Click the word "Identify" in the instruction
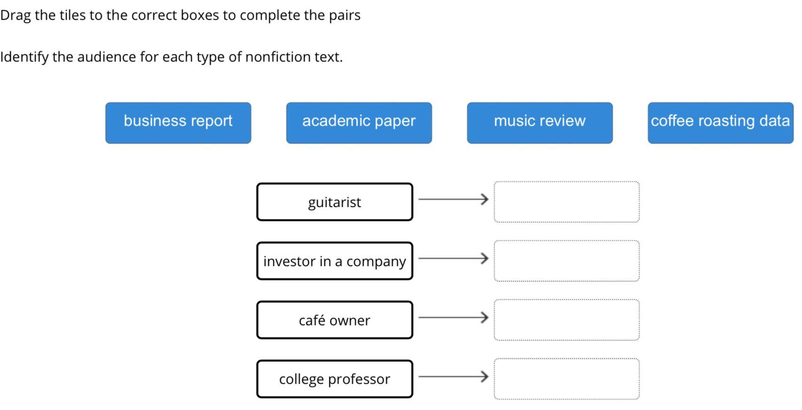Screen dimensions: 802x410 pyautogui.click(x=24, y=57)
